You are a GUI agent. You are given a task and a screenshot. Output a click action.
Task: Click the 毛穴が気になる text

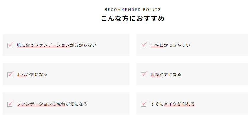click(32, 75)
